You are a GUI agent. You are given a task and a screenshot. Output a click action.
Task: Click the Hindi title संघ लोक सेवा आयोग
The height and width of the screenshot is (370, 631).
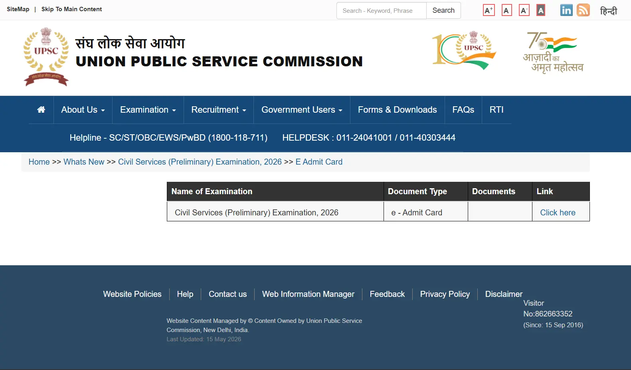pyautogui.click(x=130, y=43)
